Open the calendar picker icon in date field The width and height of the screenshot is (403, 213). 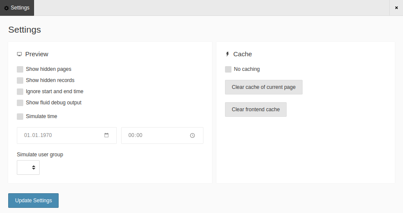pos(106,135)
